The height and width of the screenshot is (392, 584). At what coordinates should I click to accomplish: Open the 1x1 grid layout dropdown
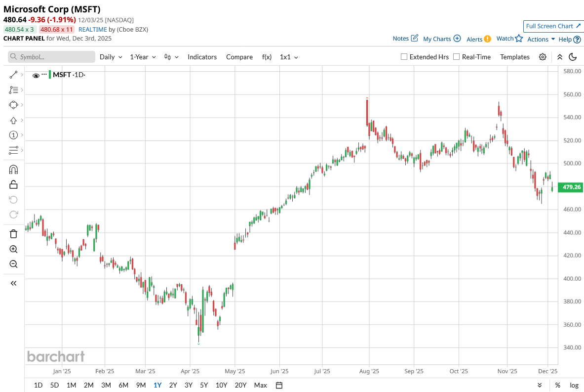tap(289, 57)
